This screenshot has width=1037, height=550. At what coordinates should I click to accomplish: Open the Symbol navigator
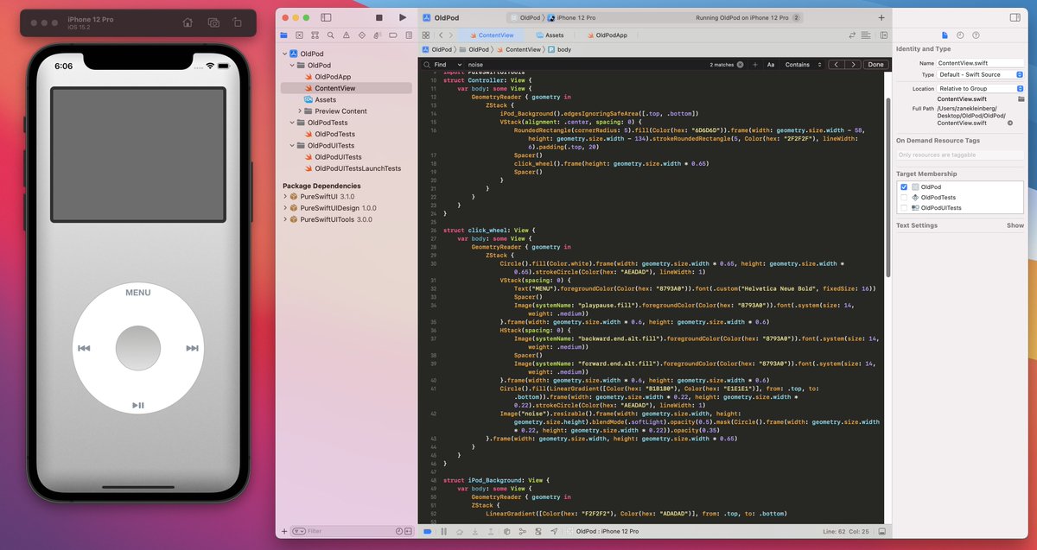pyautogui.click(x=315, y=35)
